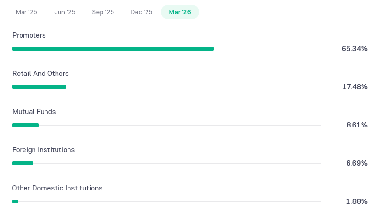Click the Foreign Institutions green bar
Screen dimensions: 385x222
click(23, 163)
